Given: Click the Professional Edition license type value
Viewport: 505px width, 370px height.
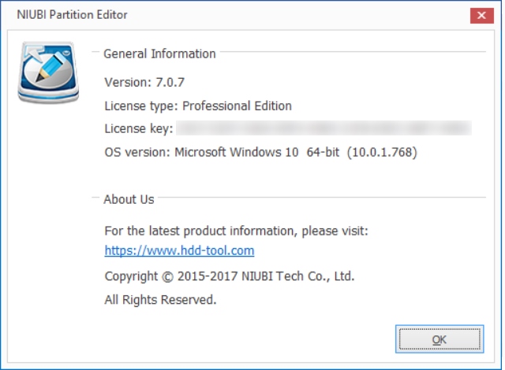Looking at the screenshot, I should [237, 106].
